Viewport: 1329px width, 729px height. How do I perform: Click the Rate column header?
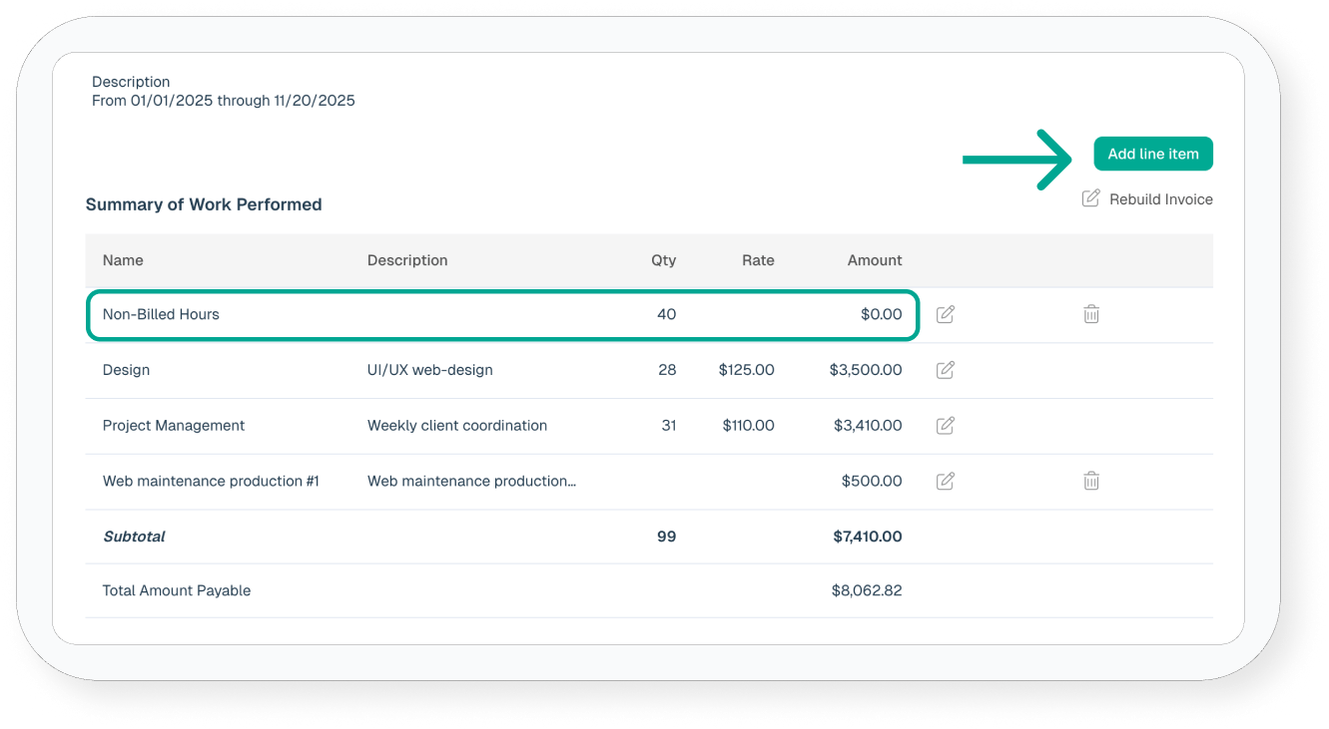coord(758,260)
